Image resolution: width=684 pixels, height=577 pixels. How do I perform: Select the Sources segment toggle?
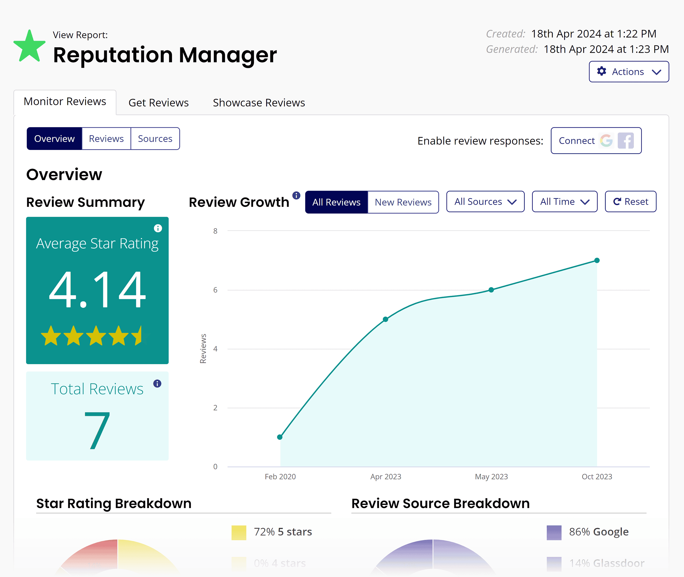tap(155, 138)
